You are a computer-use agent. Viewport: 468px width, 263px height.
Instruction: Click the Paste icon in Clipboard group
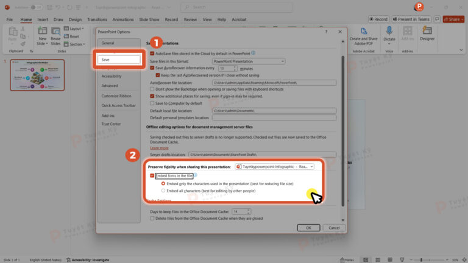(13, 31)
